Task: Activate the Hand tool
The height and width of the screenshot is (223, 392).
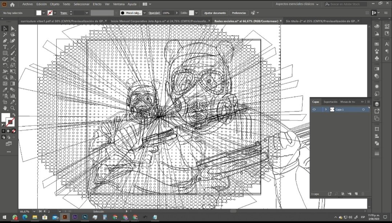Action: (x=5, y=108)
